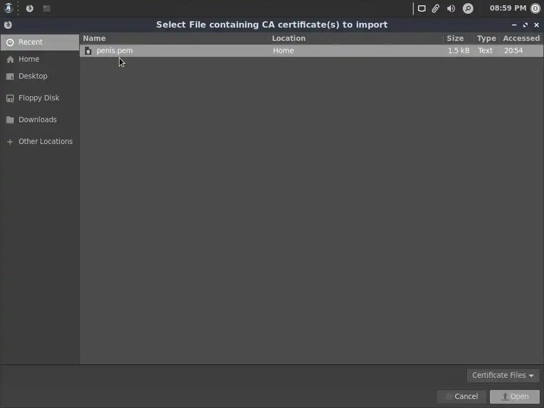This screenshot has height=408, width=544.
Task: Click the power session icon
Action: pos(535,8)
